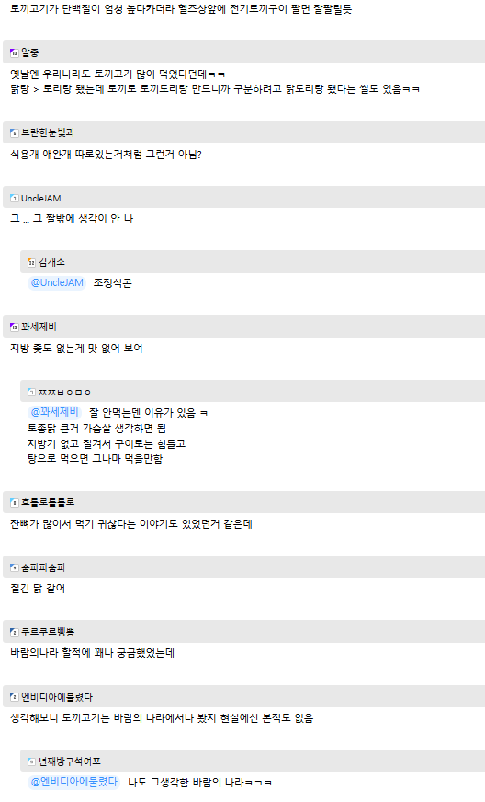The image size is (485, 802).
Task: Open the @UncleJAM mention in 김개소's reply
Action: pyautogui.click(x=57, y=282)
